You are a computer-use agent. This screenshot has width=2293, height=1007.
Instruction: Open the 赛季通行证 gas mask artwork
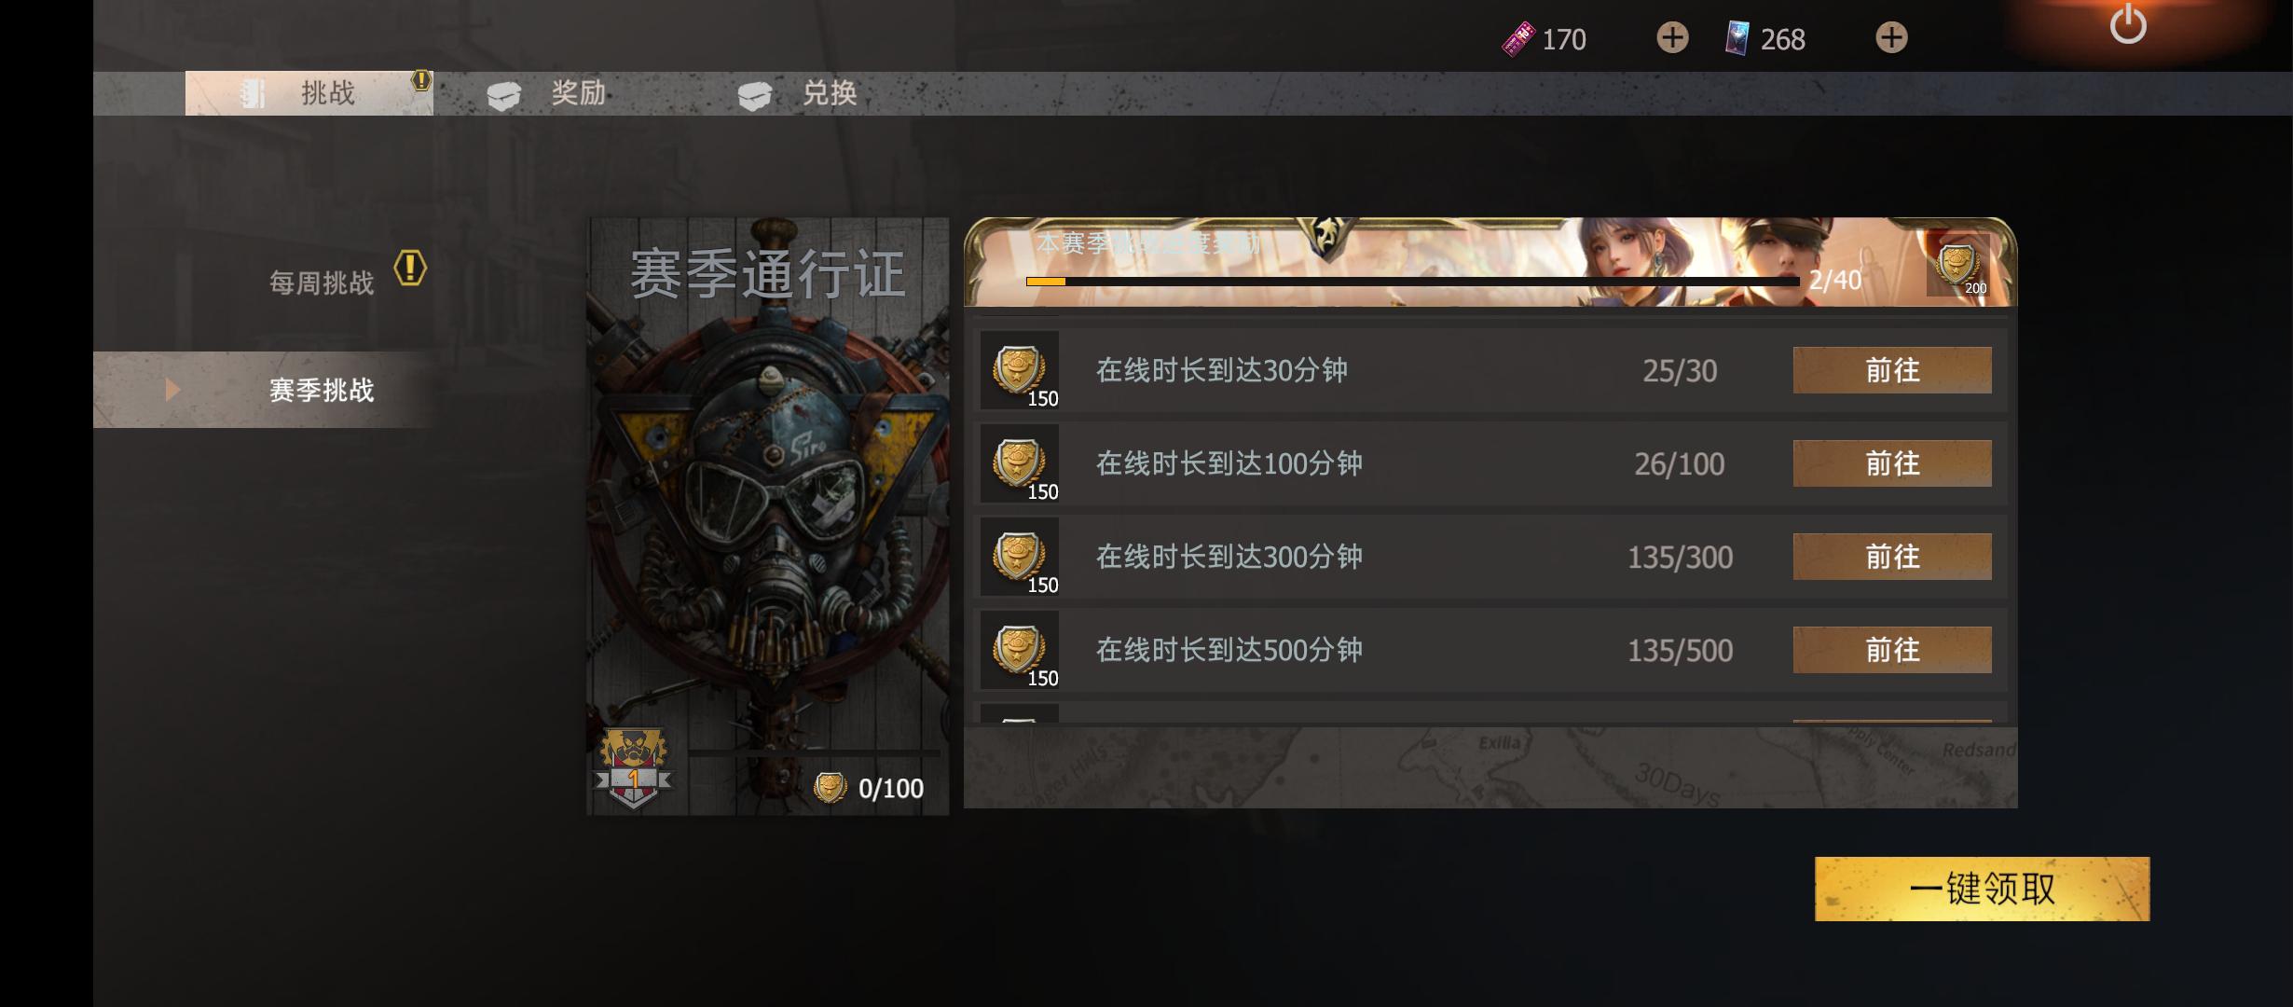768,517
